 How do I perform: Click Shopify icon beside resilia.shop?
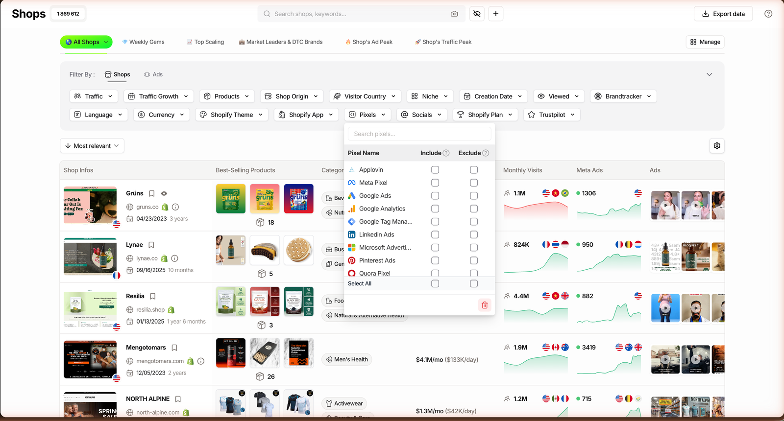[x=171, y=310]
